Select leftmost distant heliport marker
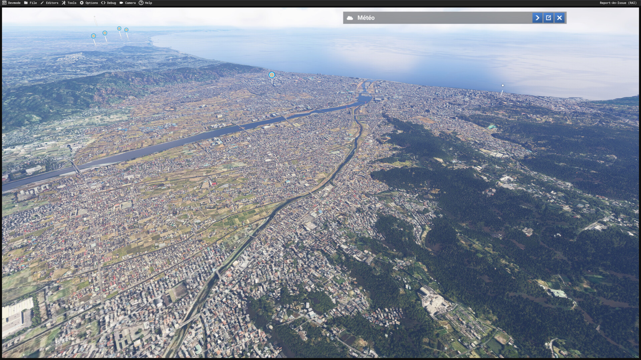Viewport: 641px width, 360px height. pyautogui.click(x=93, y=36)
